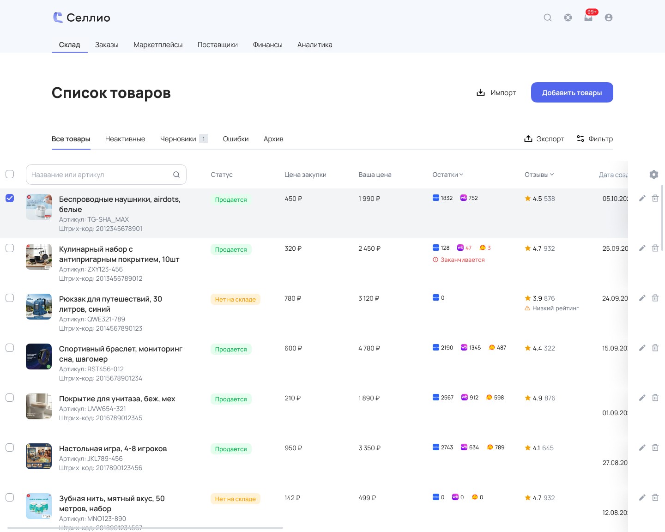
Task: Open the search icon in the header
Action: [x=548, y=18]
